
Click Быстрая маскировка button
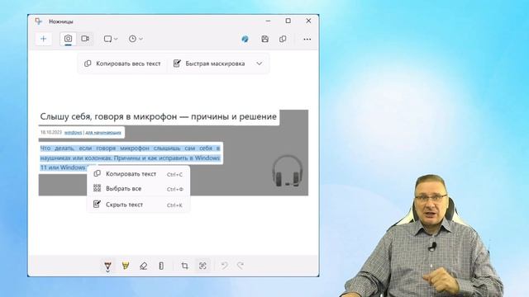point(209,64)
